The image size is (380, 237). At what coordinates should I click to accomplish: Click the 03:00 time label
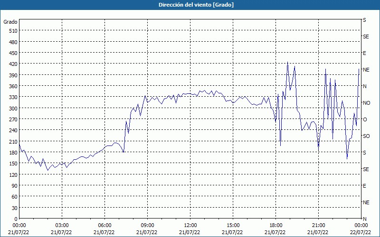pyautogui.click(x=62, y=226)
